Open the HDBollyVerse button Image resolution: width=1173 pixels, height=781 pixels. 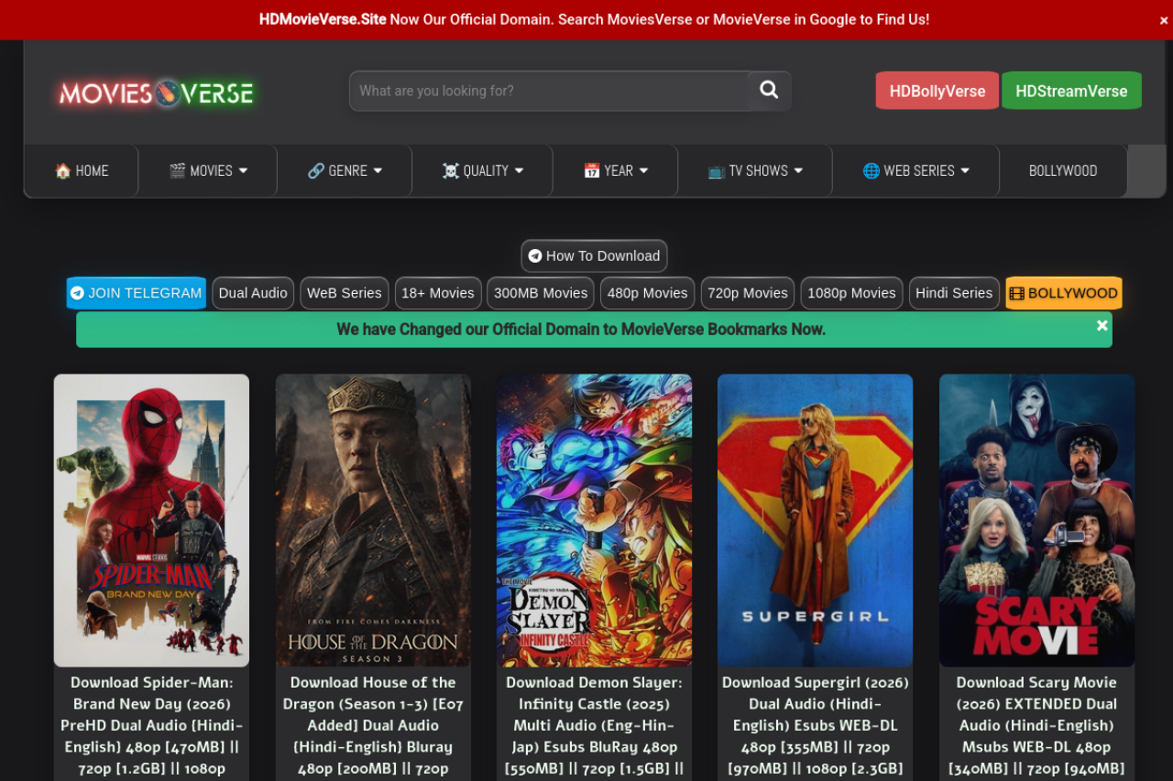pyautogui.click(x=937, y=91)
